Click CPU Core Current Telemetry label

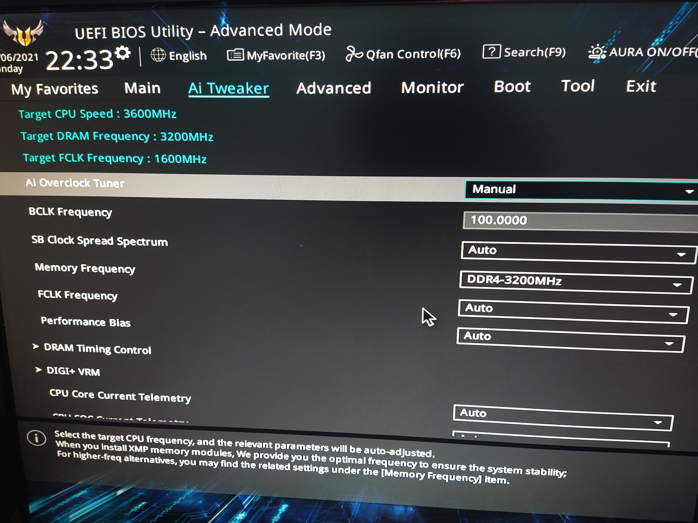(120, 396)
